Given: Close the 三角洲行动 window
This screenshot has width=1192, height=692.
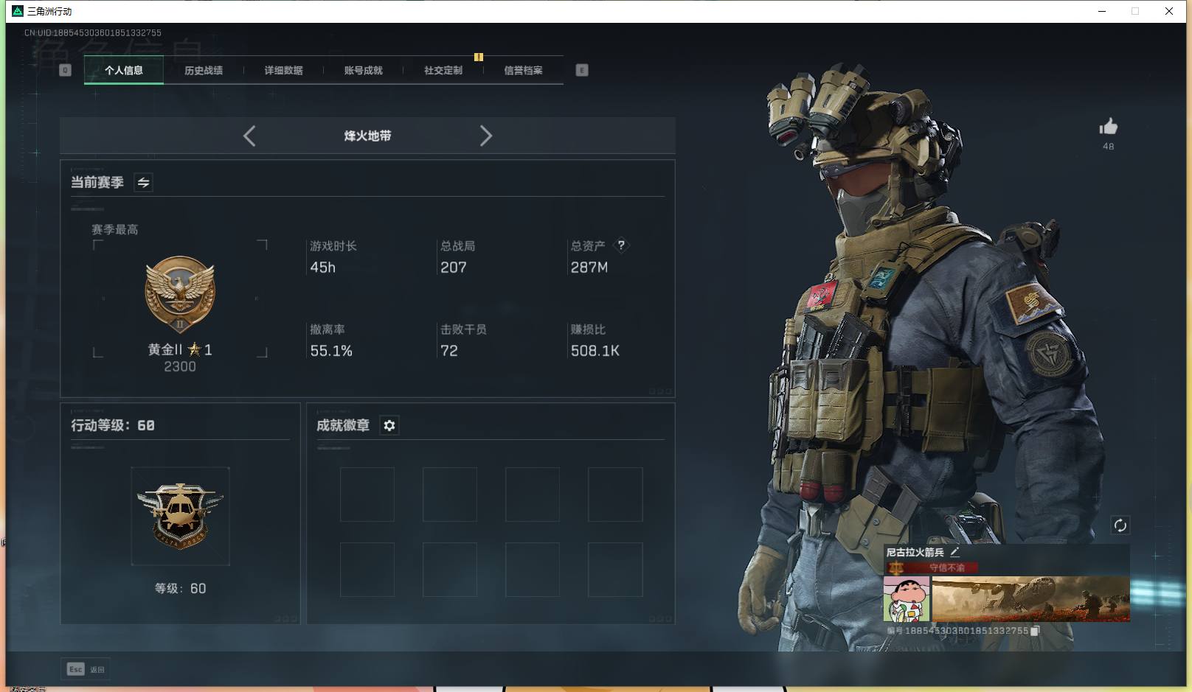Looking at the screenshot, I should click(x=1169, y=11).
